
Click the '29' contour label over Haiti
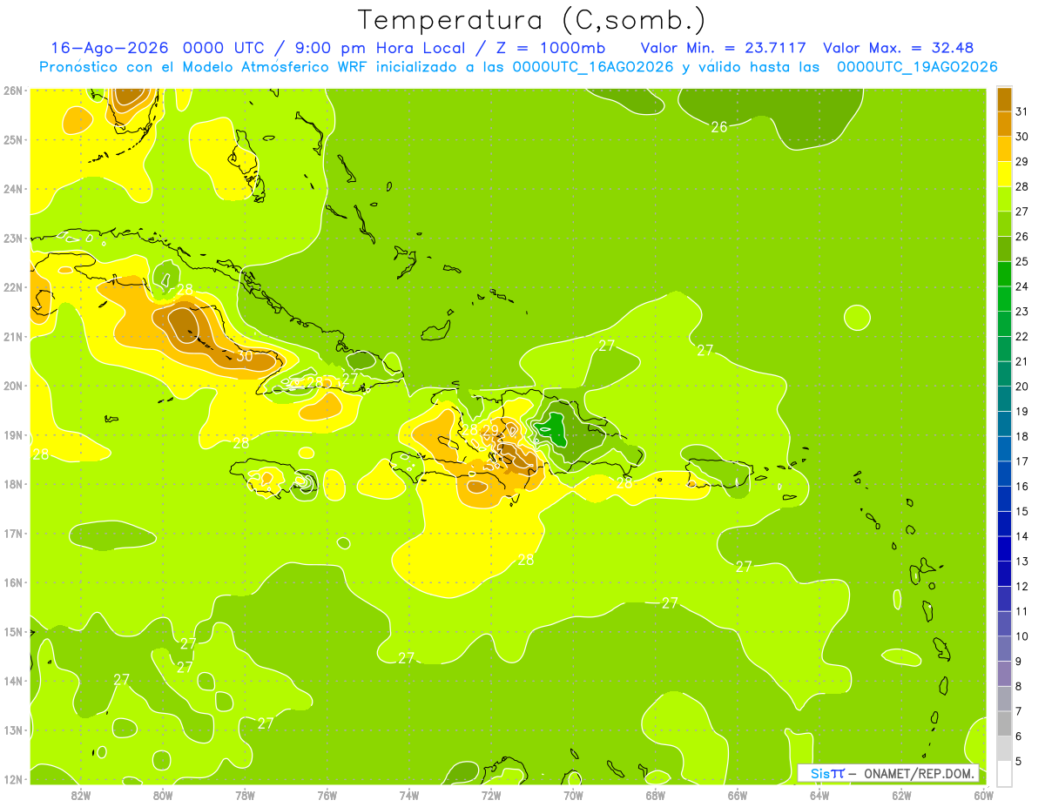490,430
